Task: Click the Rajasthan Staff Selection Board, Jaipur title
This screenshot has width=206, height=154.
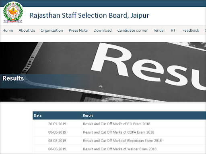Action: click(89, 16)
